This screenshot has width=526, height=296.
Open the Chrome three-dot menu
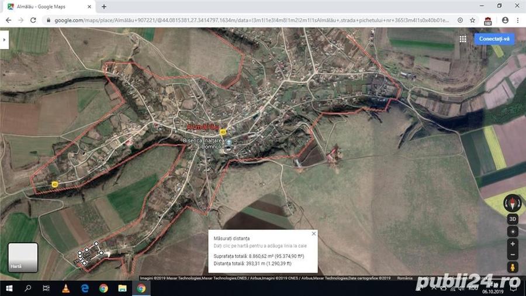[x=518, y=20]
